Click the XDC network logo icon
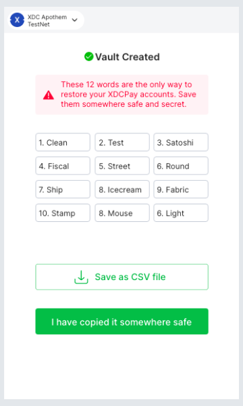The width and height of the screenshot is (243, 406). click(x=17, y=20)
